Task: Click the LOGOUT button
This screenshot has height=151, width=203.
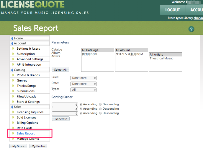Action: coord(173,10)
